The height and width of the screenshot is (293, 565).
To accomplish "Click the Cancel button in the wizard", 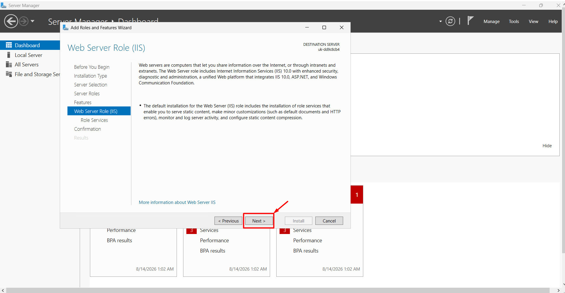I will coord(329,221).
